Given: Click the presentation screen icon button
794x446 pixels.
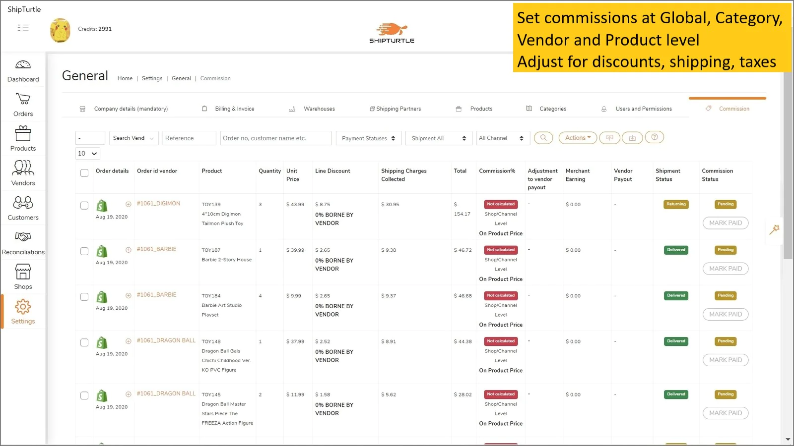Looking at the screenshot, I should [x=609, y=138].
